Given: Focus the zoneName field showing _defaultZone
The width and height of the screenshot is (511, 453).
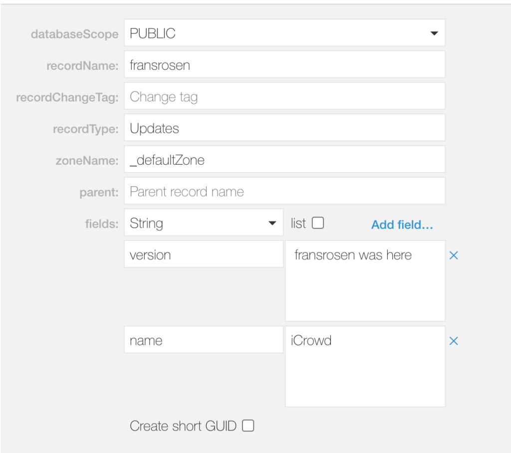Looking at the screenshot, I should (x=284, y=159).
